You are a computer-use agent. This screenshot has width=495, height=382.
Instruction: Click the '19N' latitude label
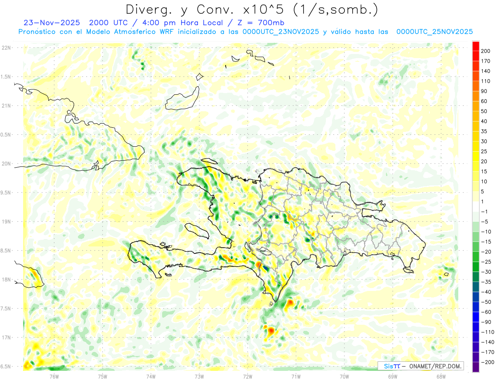pyautogui.click(x=6, y=222)
